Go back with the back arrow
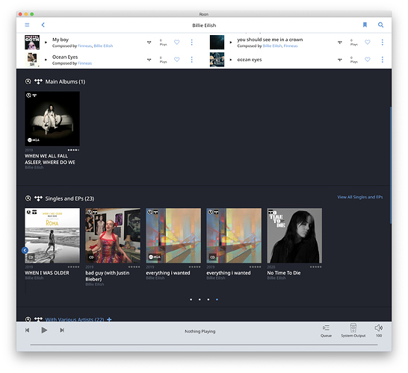This screenshot has width=408, height=373. (x=43, y=25)
